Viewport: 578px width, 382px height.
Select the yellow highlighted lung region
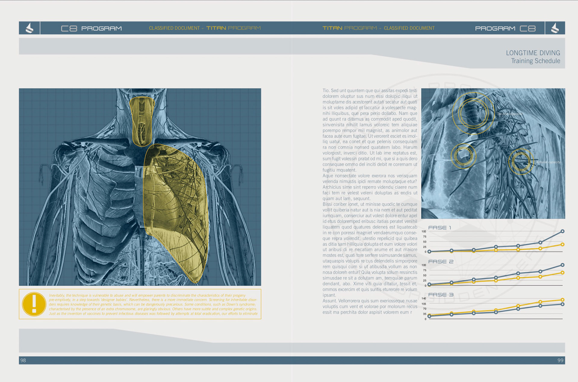(176, 211)
